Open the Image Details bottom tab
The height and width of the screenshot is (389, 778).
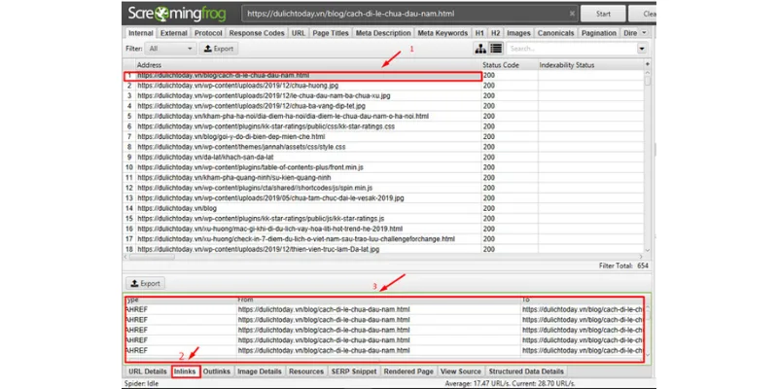click(x=260, y=371)
